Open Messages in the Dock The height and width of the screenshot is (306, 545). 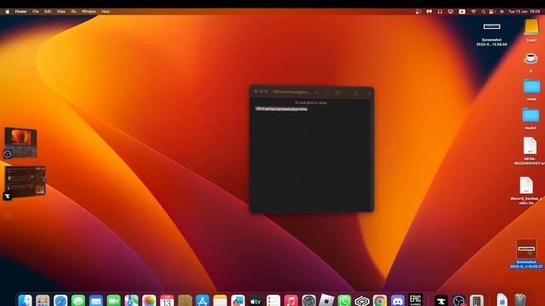click(x=78, y=300)
